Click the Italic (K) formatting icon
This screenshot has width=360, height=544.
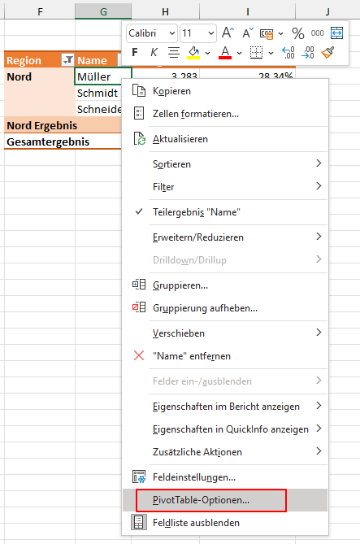(x=154, y=53)
